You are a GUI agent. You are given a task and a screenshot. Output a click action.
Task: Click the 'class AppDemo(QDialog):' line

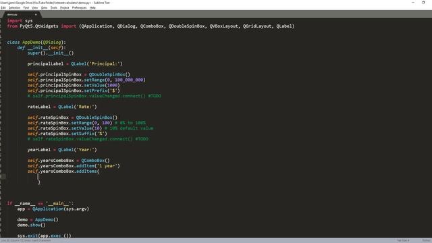[36, 42]
